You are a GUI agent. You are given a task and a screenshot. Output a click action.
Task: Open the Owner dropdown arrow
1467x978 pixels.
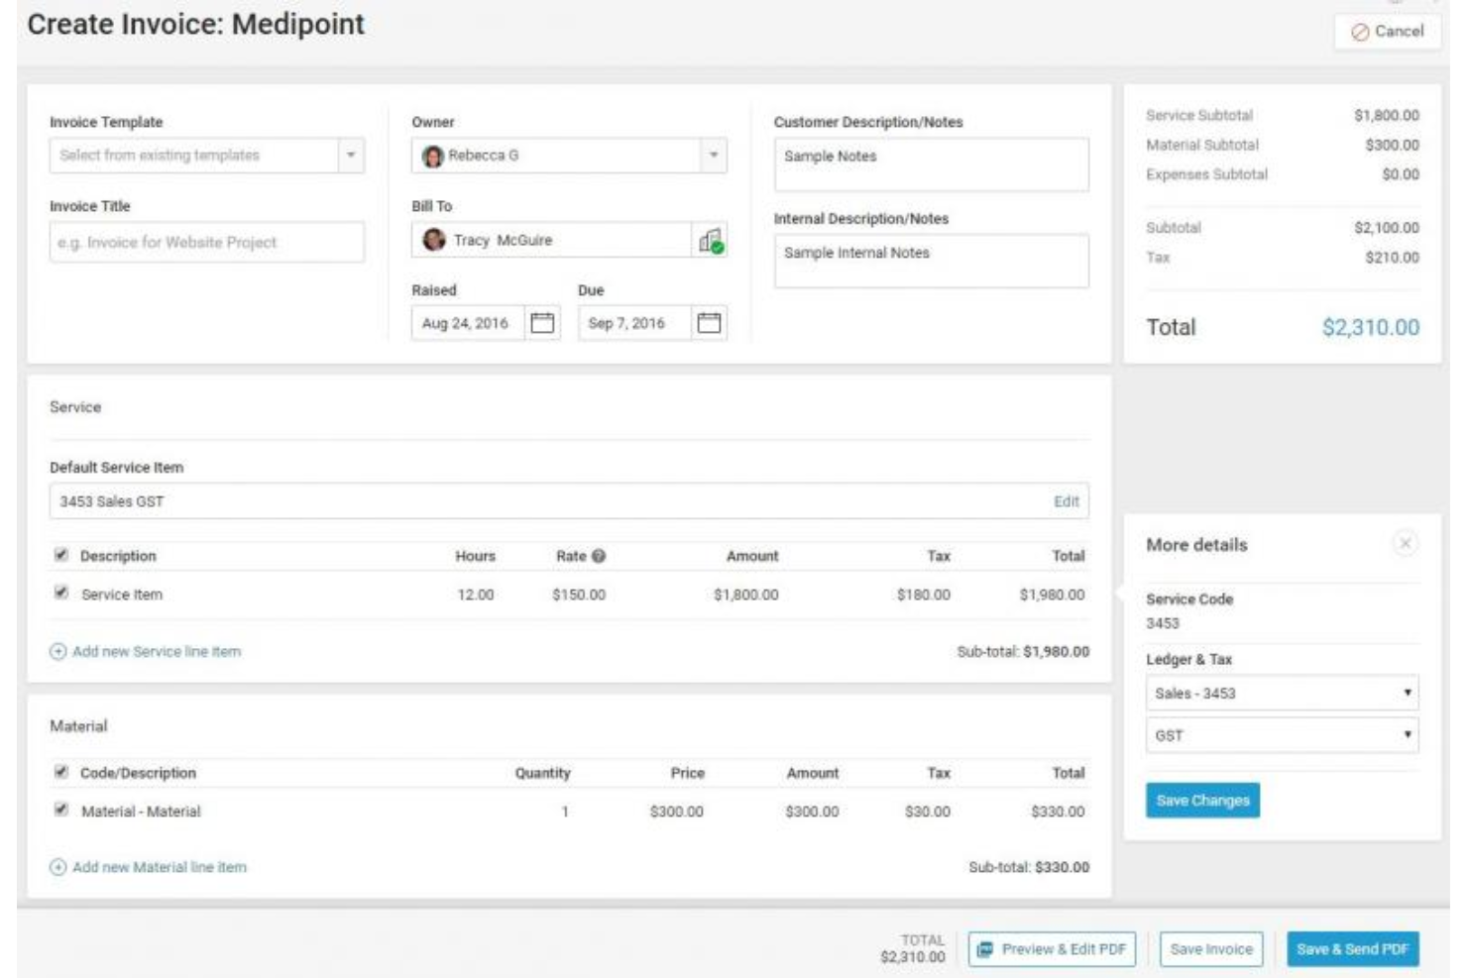tap(714, 156)
